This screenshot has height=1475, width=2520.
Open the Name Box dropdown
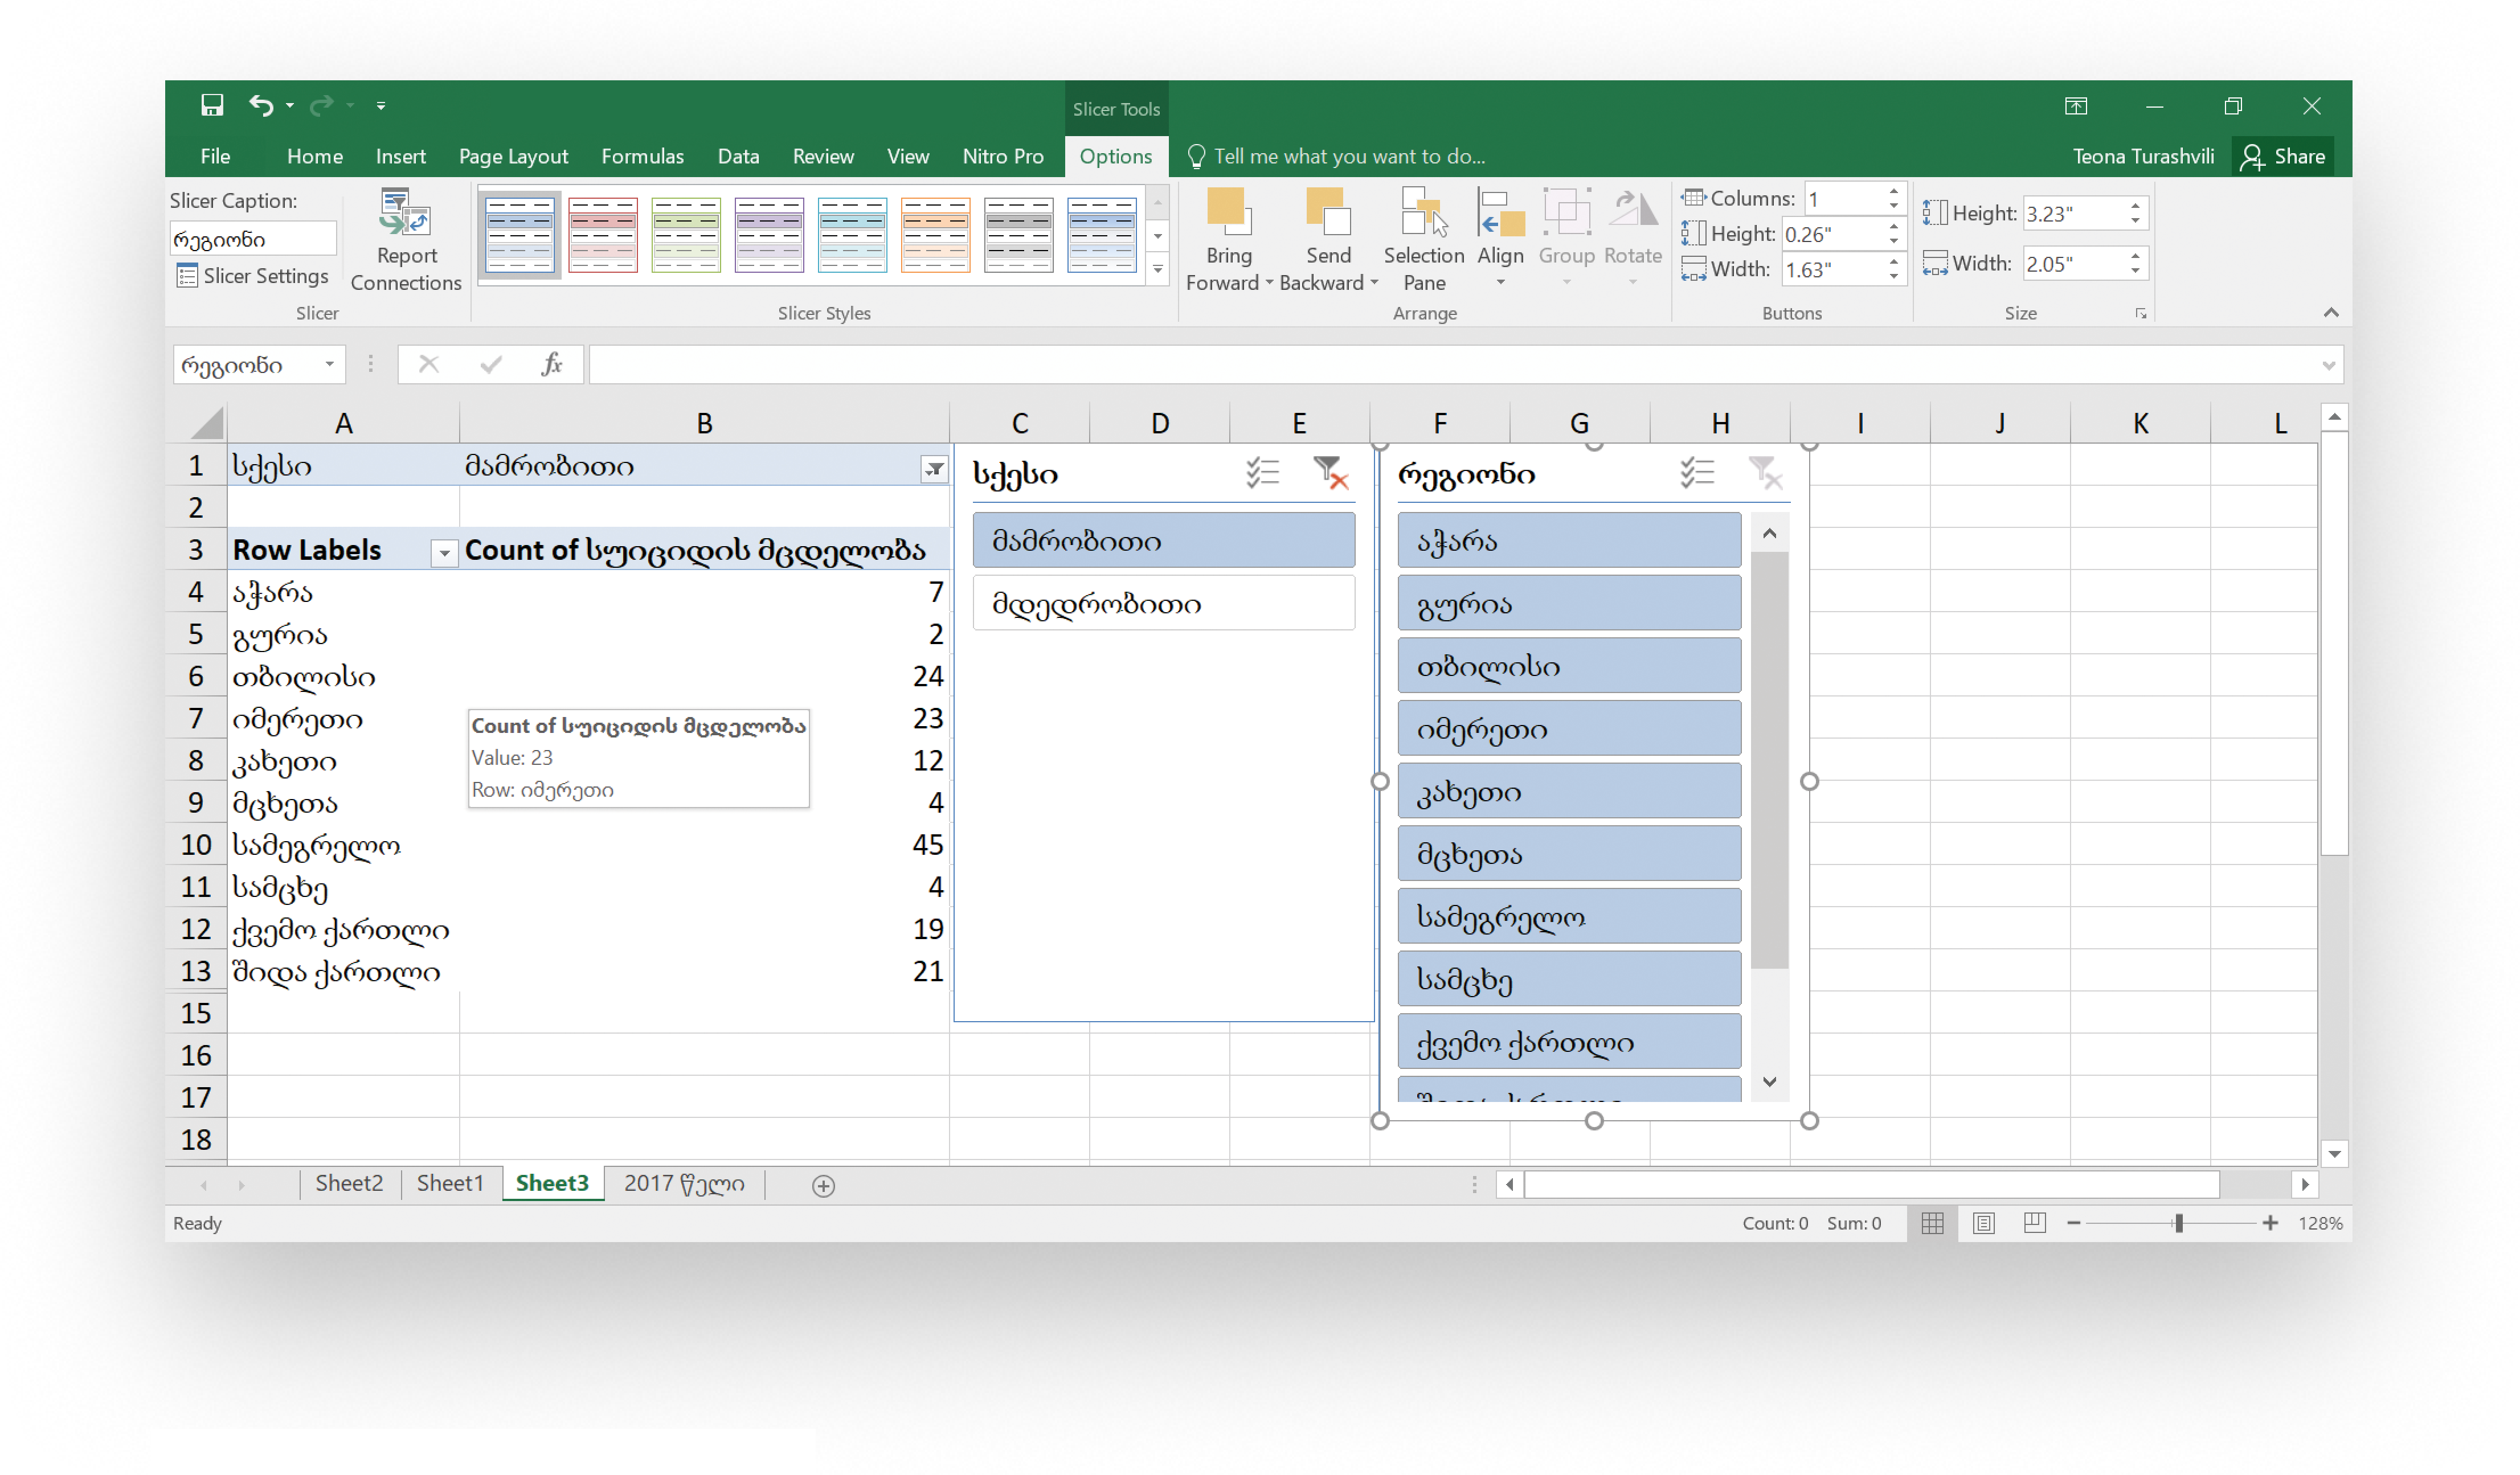pyautogui.click(x=329, y=365)
